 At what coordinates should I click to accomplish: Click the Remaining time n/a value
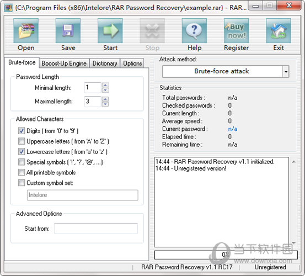(233, 145)
